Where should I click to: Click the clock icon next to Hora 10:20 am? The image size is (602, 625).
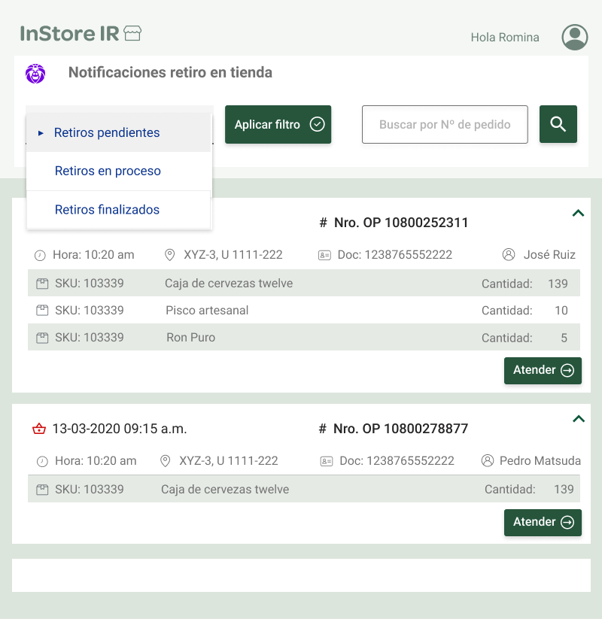click(42, 255)
